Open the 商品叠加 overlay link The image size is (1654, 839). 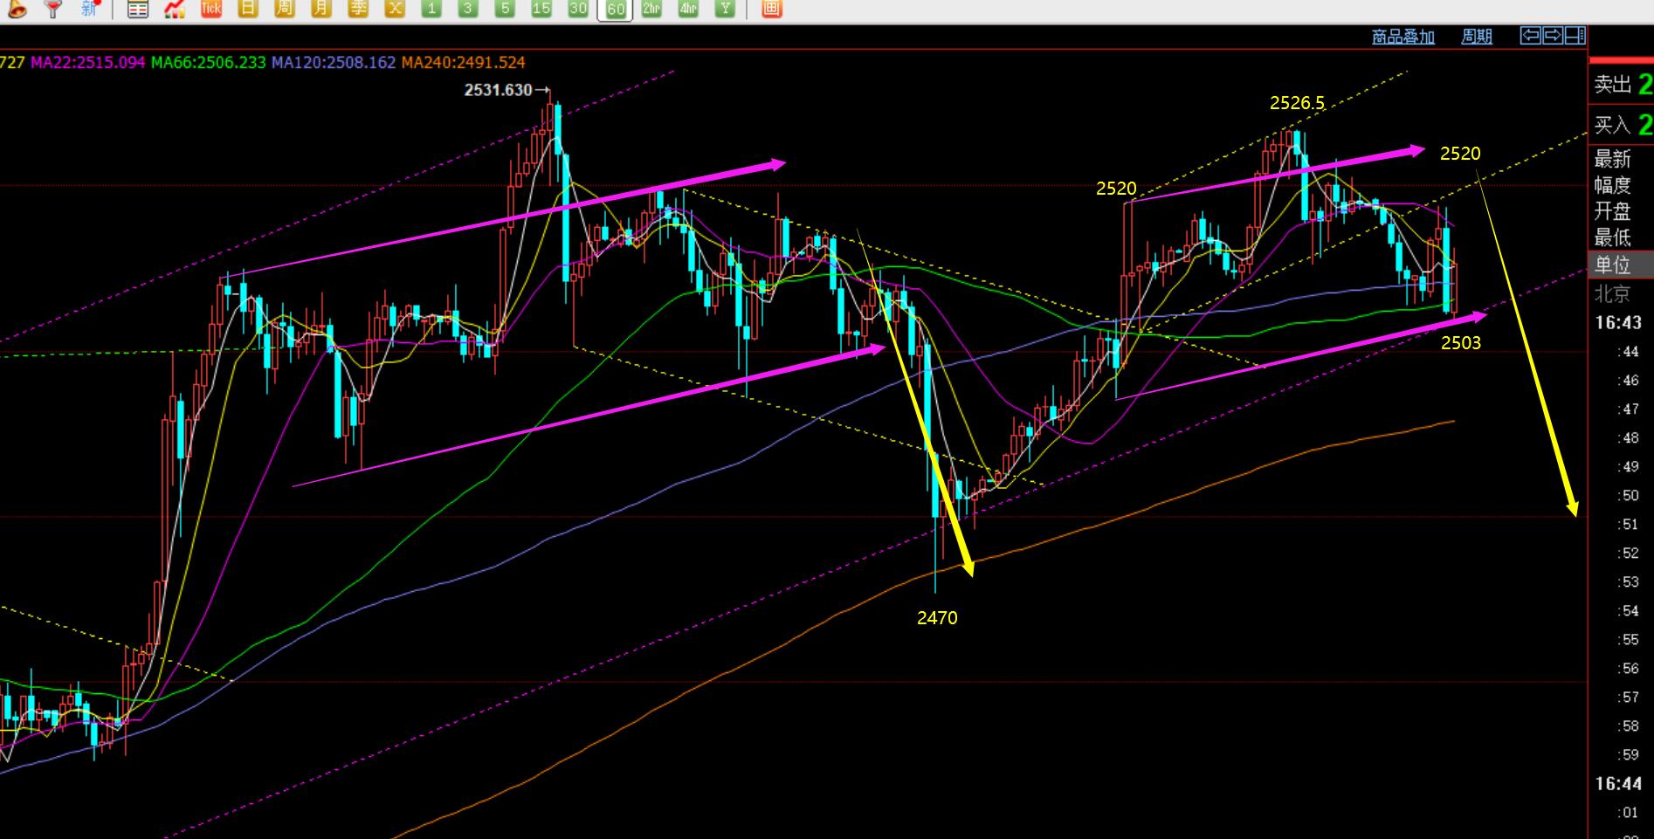click(1403, 36)
